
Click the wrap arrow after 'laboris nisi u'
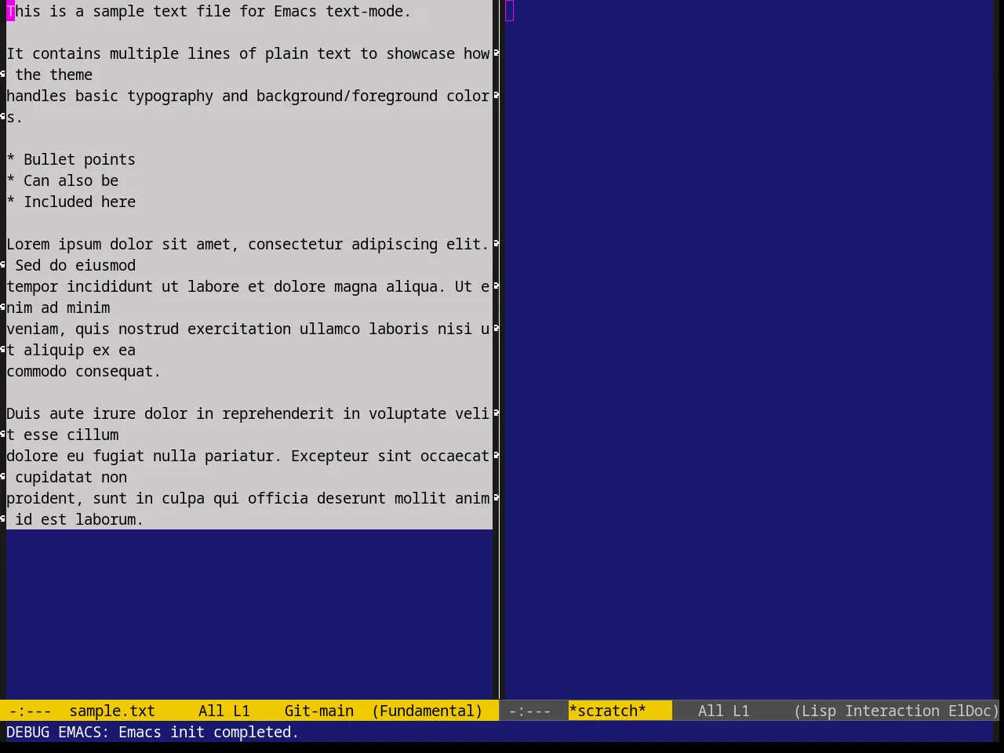(496, 329)
